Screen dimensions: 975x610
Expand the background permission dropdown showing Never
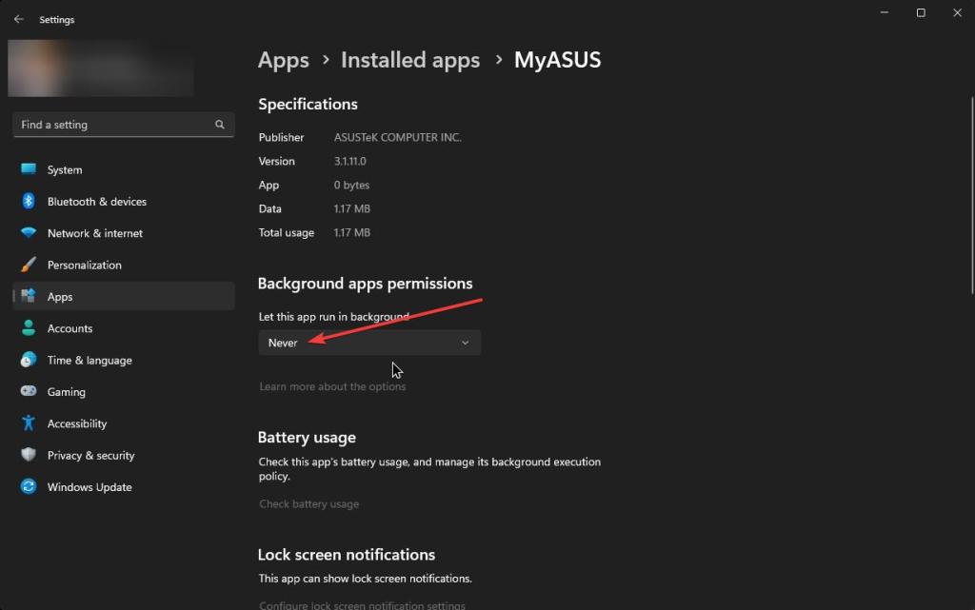tap(368, 343)
